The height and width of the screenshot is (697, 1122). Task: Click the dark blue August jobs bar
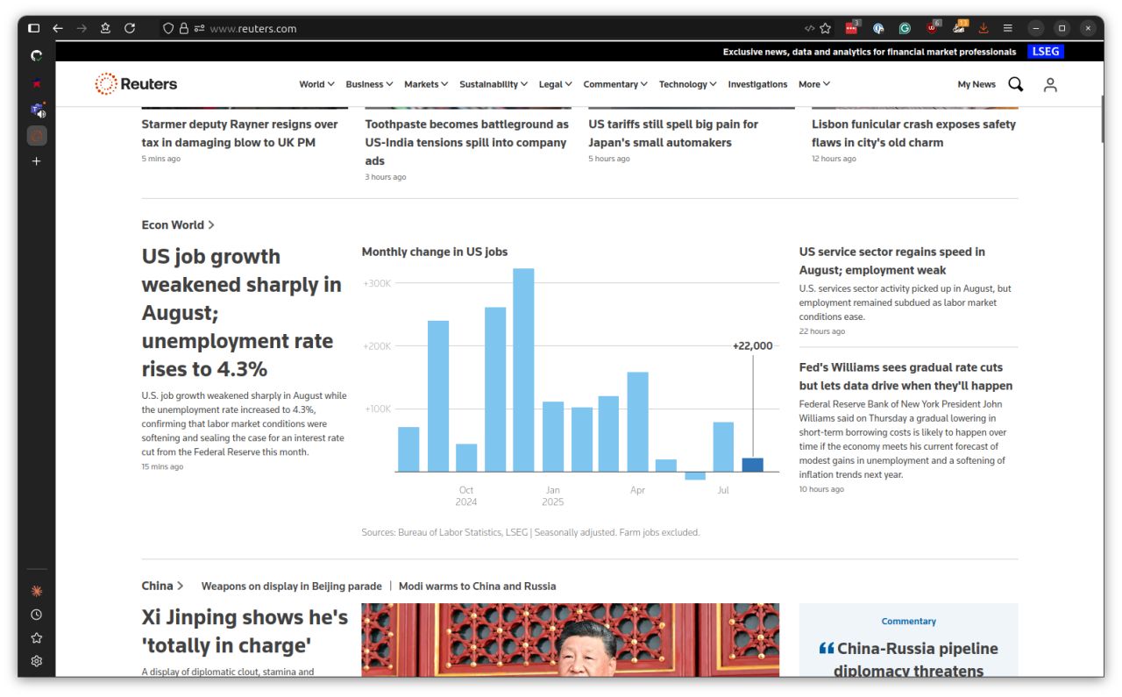tap(752, 465)
